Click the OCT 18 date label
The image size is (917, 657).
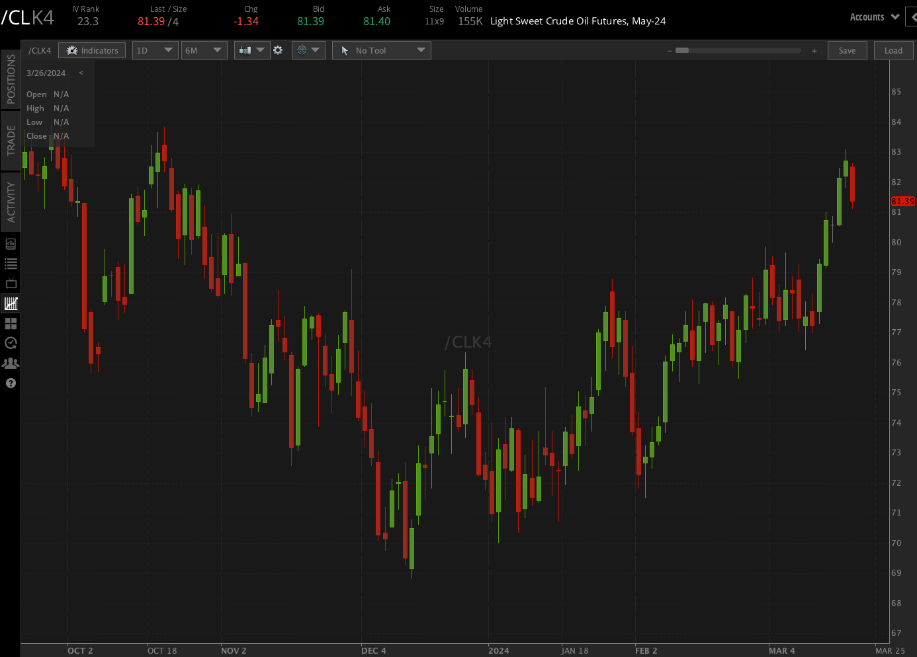tap(162, 650)
